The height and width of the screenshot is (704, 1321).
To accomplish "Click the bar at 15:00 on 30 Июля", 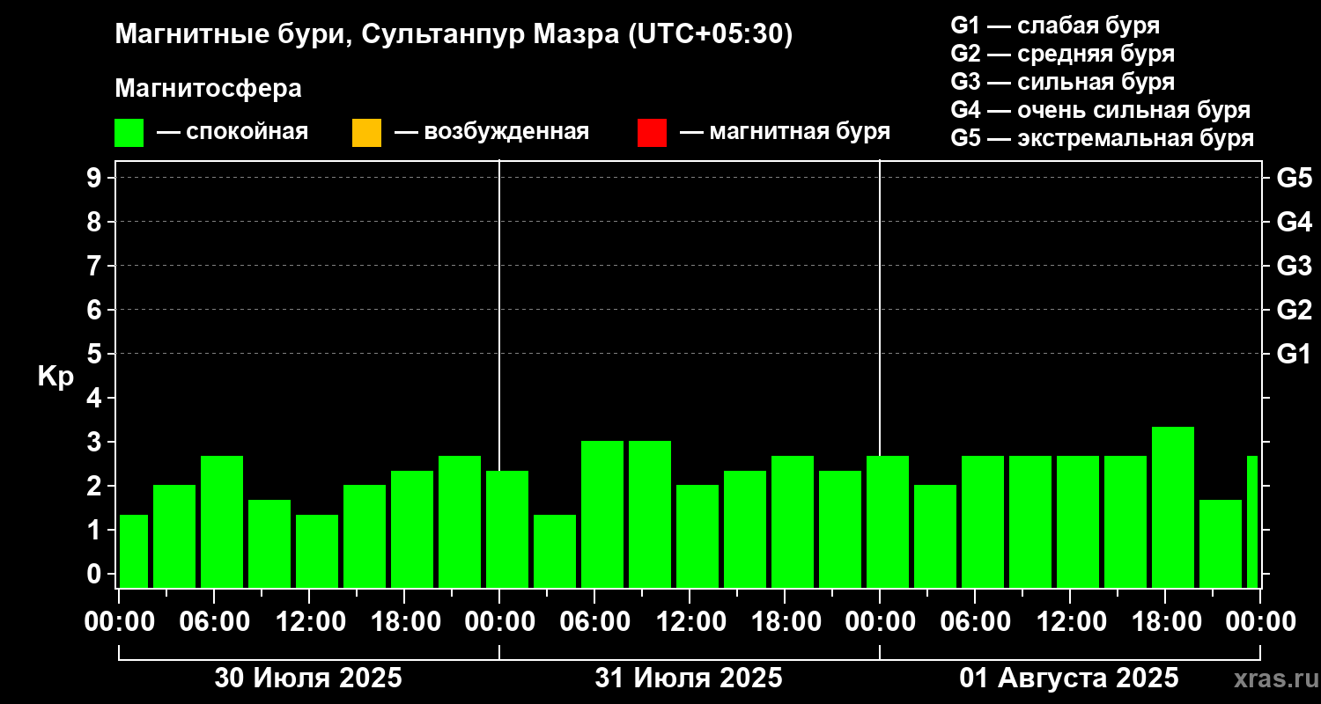I will point(365,536).
